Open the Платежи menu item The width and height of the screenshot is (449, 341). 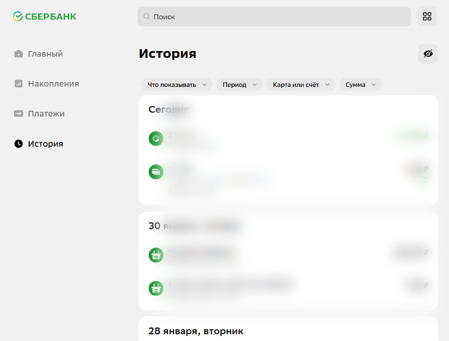tap(46, 114)
